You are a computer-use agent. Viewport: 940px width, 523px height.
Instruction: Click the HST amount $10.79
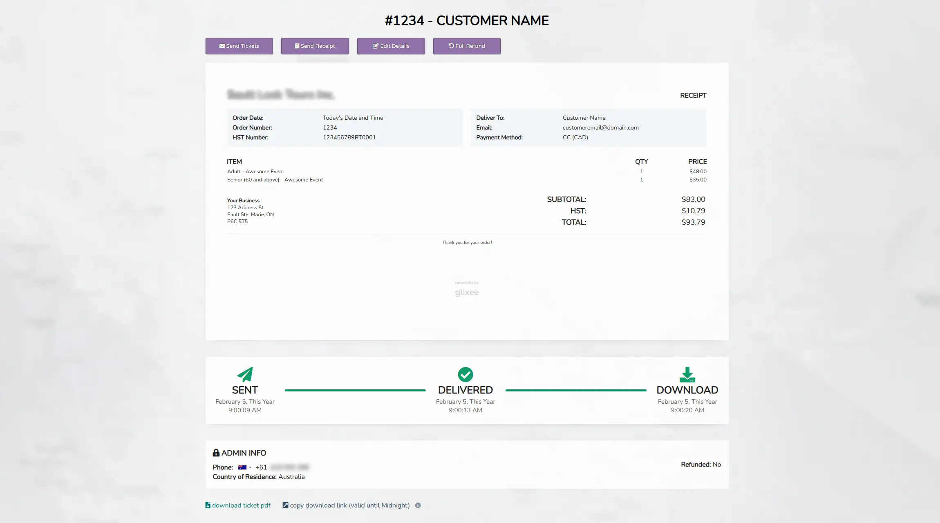[693, 211]
